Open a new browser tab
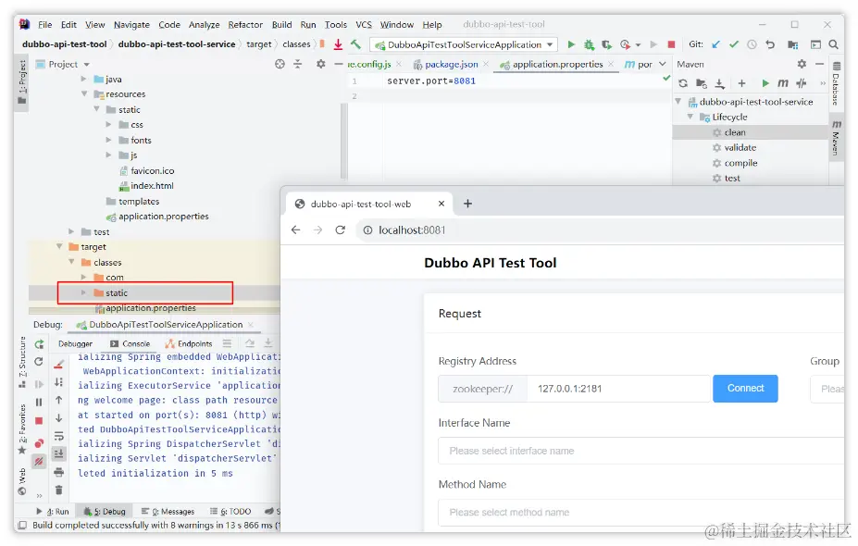The height and width of the screenshot is (546, 858). tap(467, 204)
